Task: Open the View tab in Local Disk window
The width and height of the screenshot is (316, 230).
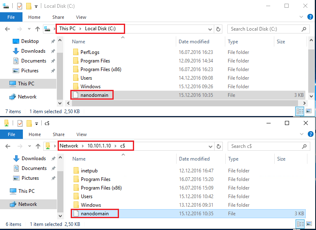Action: point(81,17)
